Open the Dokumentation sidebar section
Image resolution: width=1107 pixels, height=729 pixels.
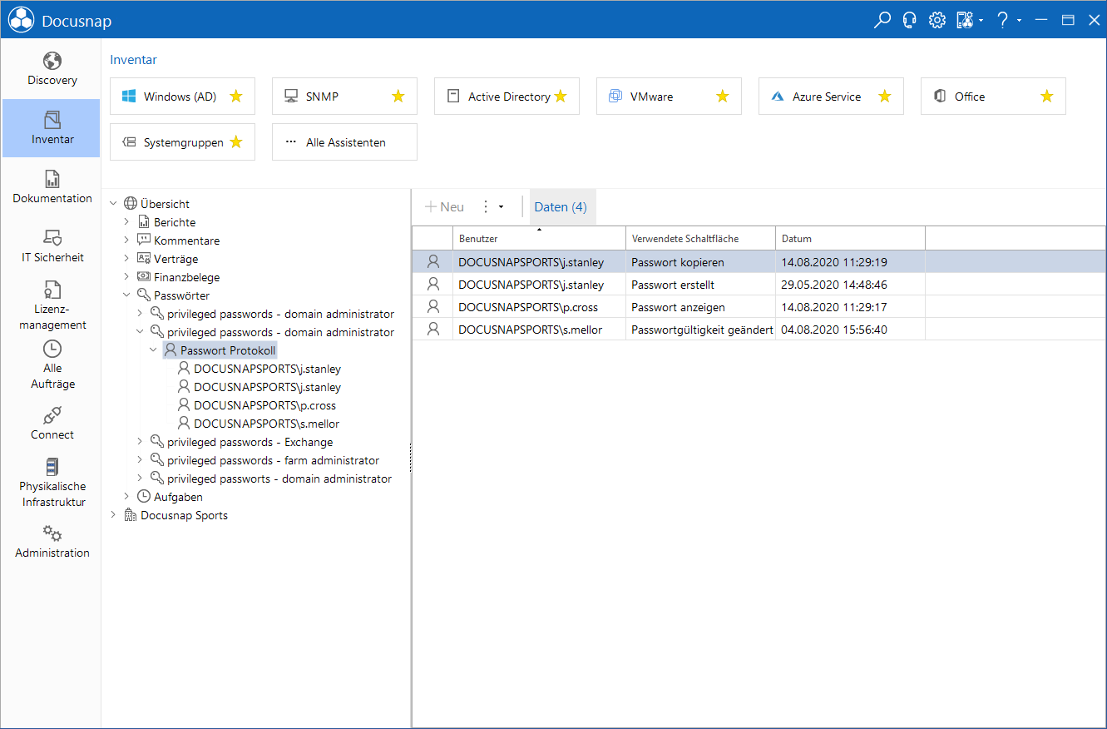point(52,187)
